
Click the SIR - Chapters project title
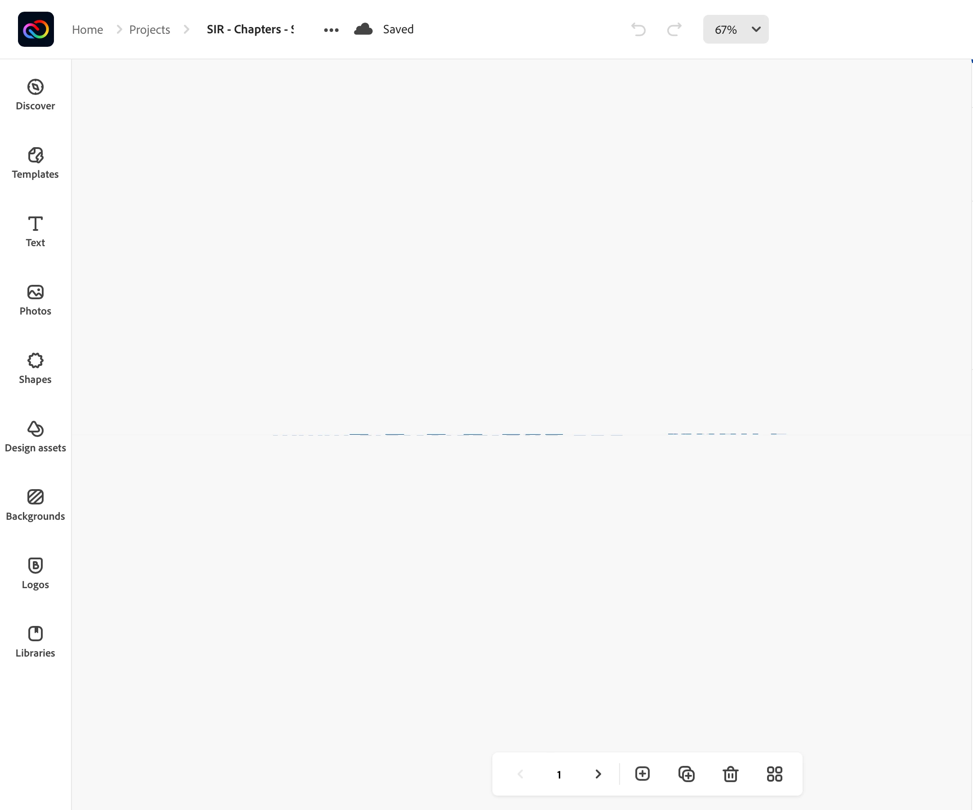250,29
